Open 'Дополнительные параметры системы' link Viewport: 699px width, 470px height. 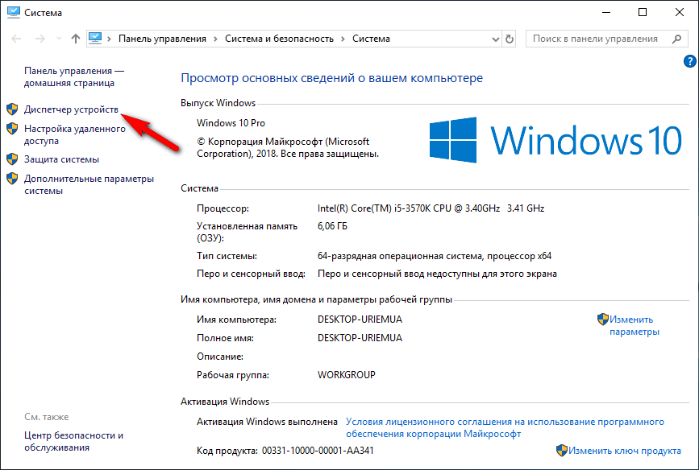click(x=89, y=185)
